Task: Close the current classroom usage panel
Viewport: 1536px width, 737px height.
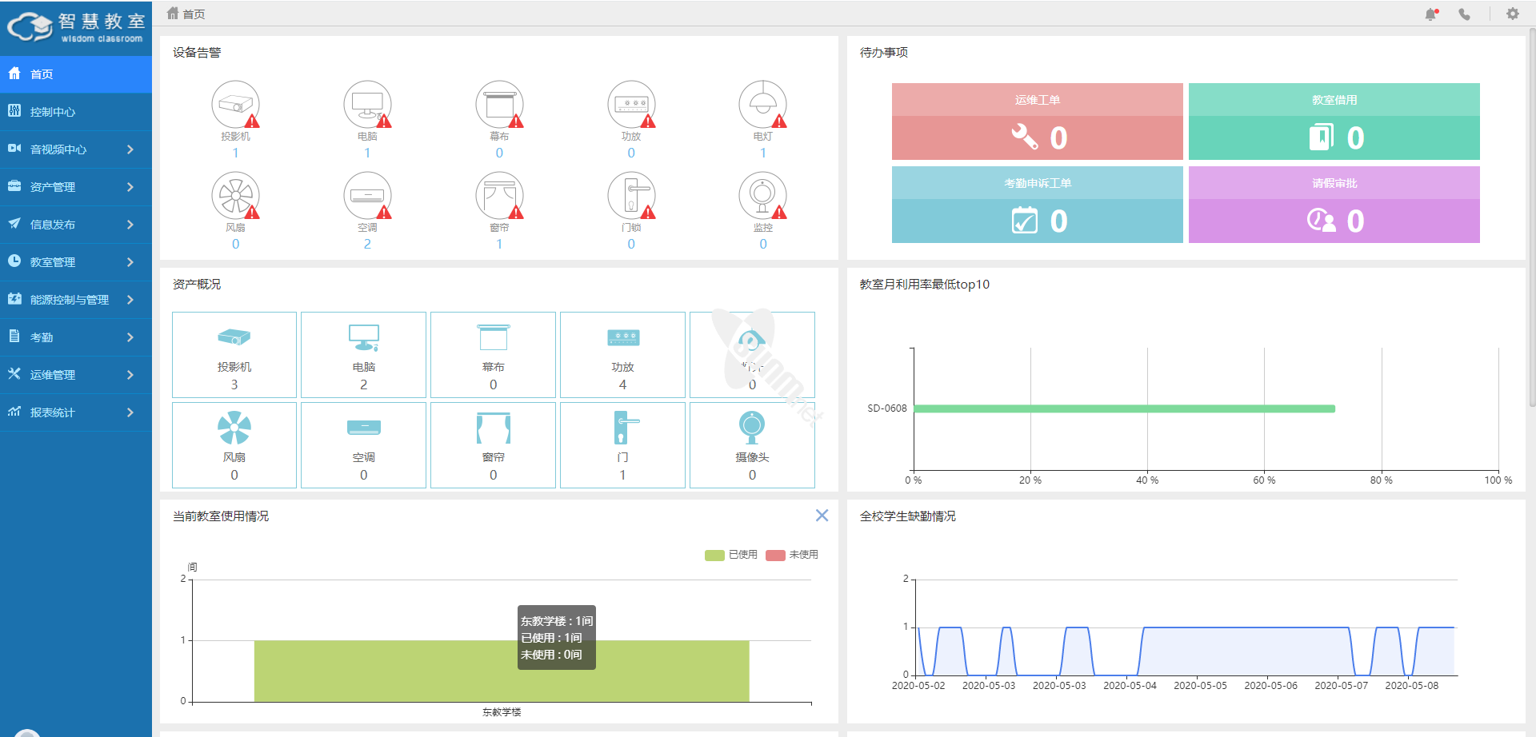Action: point(822,516)
